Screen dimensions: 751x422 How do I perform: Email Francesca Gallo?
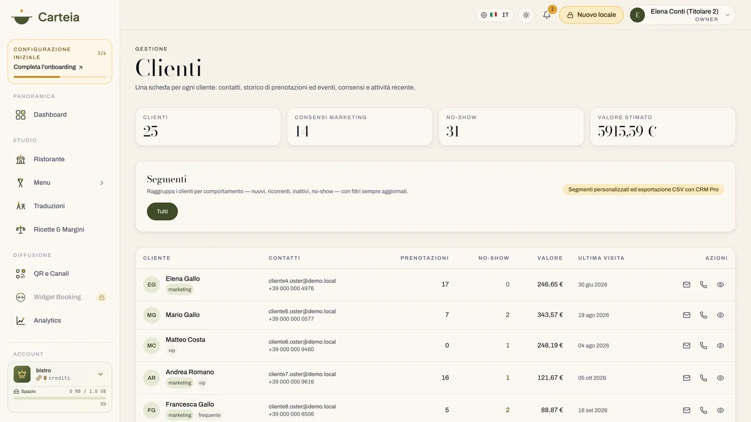(686, 410)
